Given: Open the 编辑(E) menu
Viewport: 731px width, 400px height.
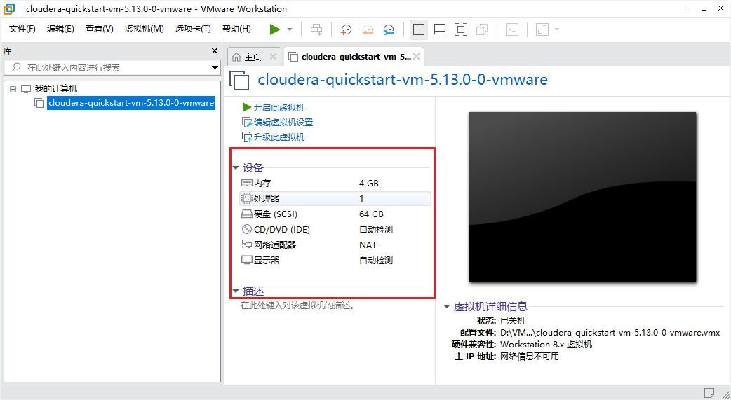Looking at the screenshot, I should click(x=60, y=29).
